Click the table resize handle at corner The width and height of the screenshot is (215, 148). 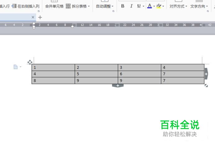206,86
